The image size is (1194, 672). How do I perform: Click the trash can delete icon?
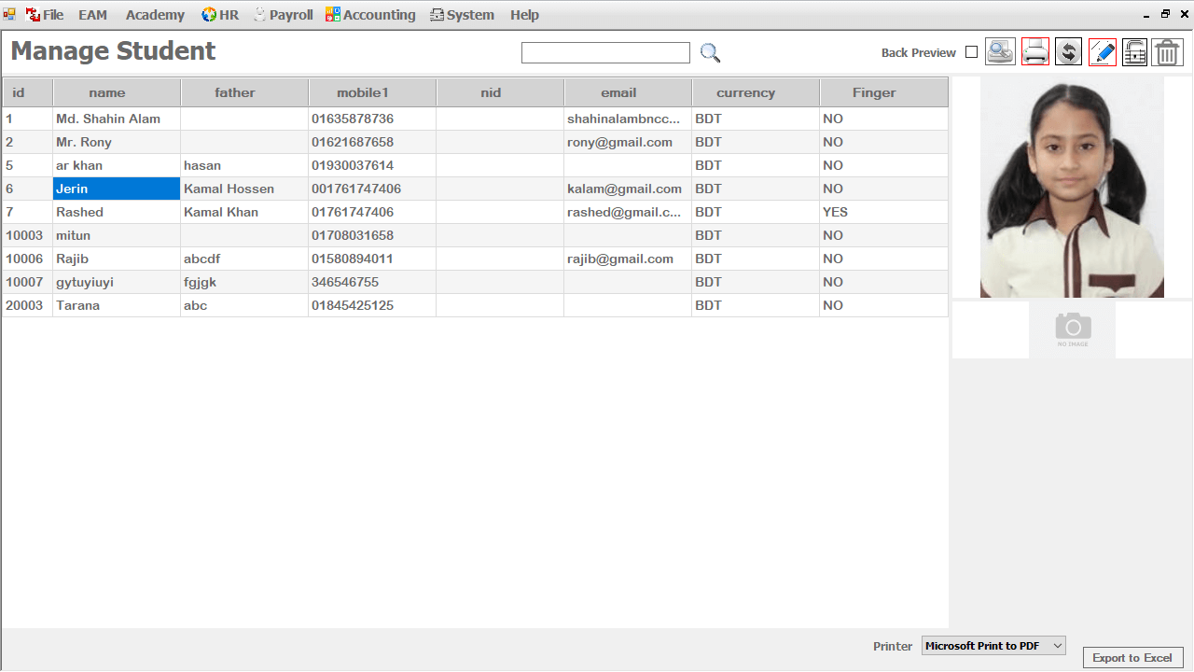(x=1167, y=52)
